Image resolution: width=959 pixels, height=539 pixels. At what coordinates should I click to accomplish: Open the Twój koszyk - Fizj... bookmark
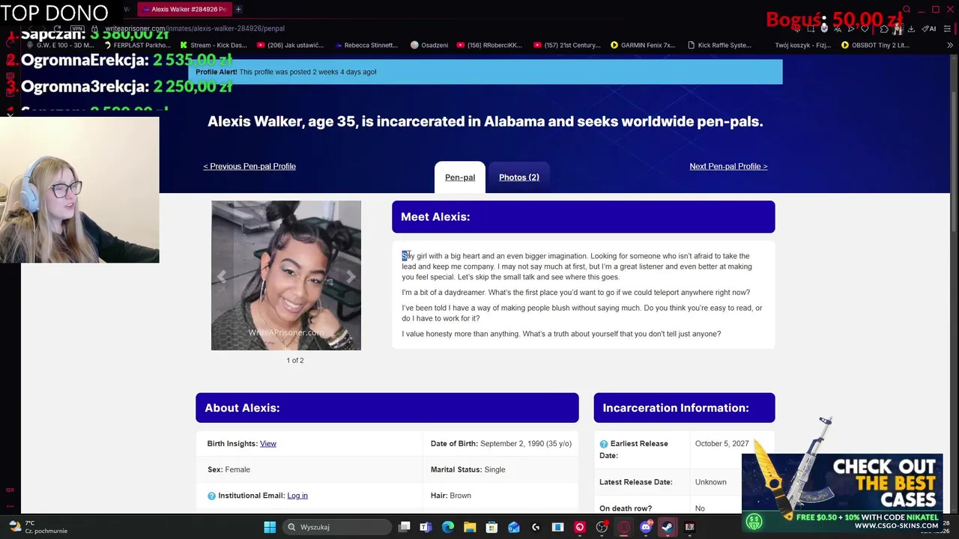point(802,45)
